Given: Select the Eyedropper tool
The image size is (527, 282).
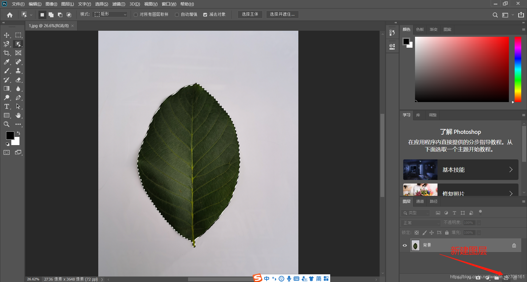Looking at the screenshot, I should coord(7,62).
